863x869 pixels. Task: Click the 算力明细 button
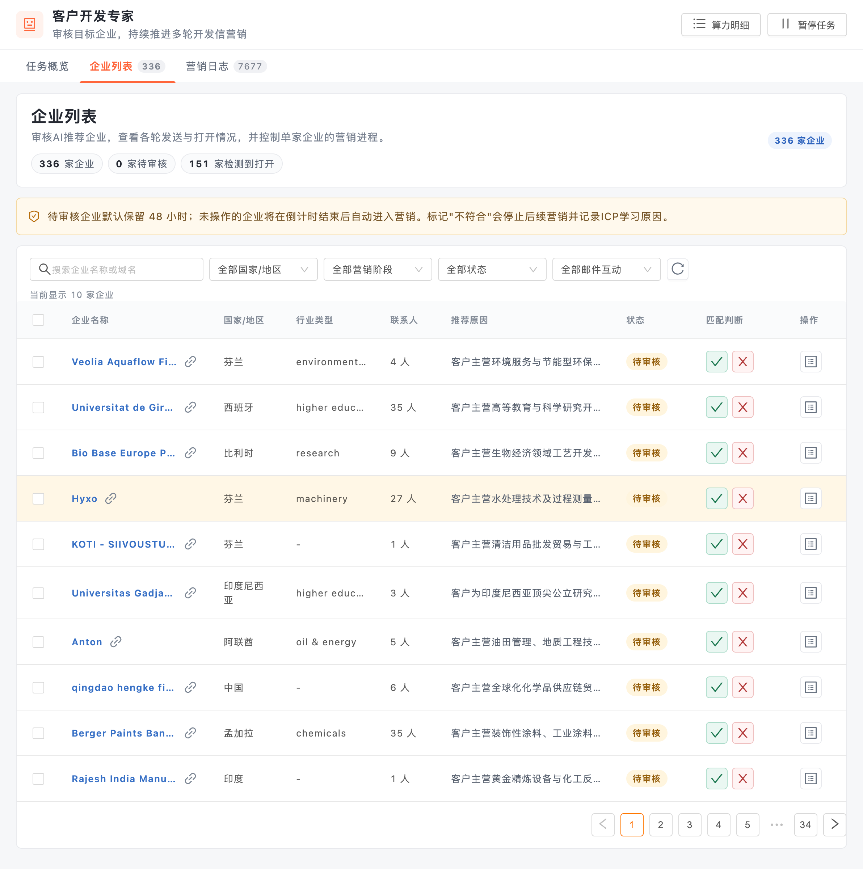[721, 24]
